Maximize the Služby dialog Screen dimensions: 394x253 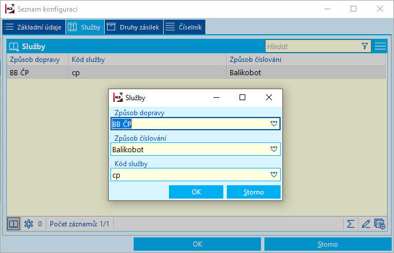pyautogui.click(x=242, y=97)
